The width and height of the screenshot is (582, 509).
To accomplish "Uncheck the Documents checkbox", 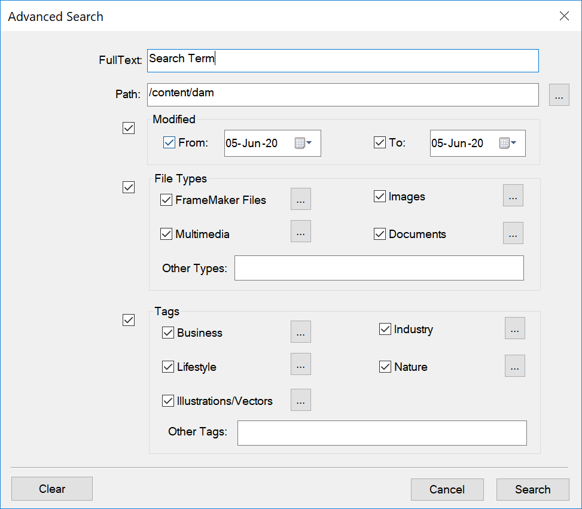I will [x=380, y=234].
